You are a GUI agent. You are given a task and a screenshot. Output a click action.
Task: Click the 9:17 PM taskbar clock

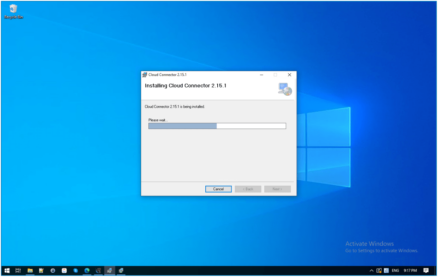click(x=410, y=270)
